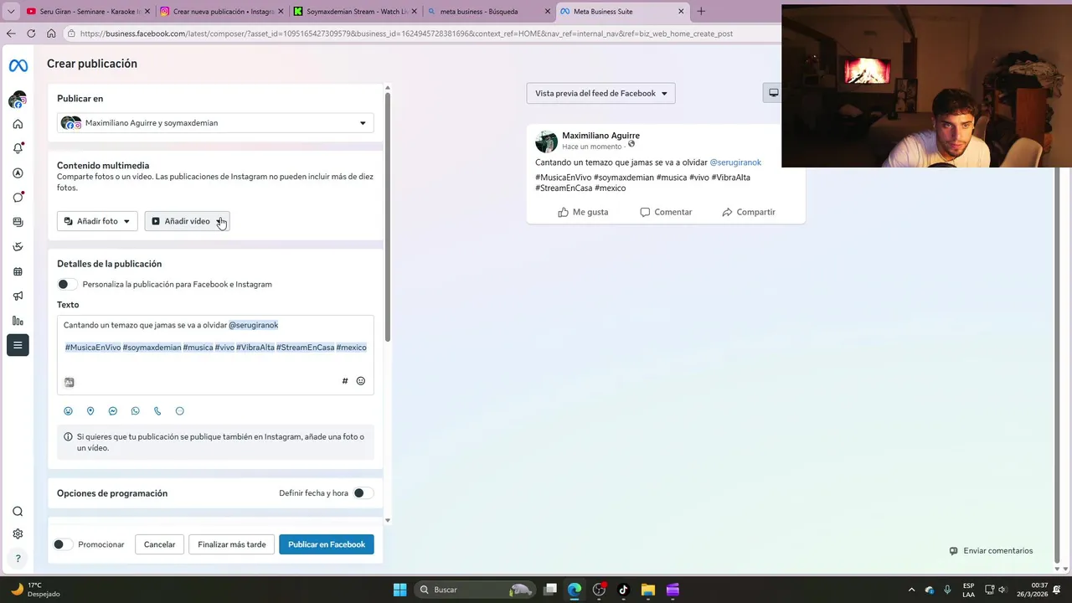Open the browser home button
This screenshot has width=1072, height=603.
tap(51, 33)
